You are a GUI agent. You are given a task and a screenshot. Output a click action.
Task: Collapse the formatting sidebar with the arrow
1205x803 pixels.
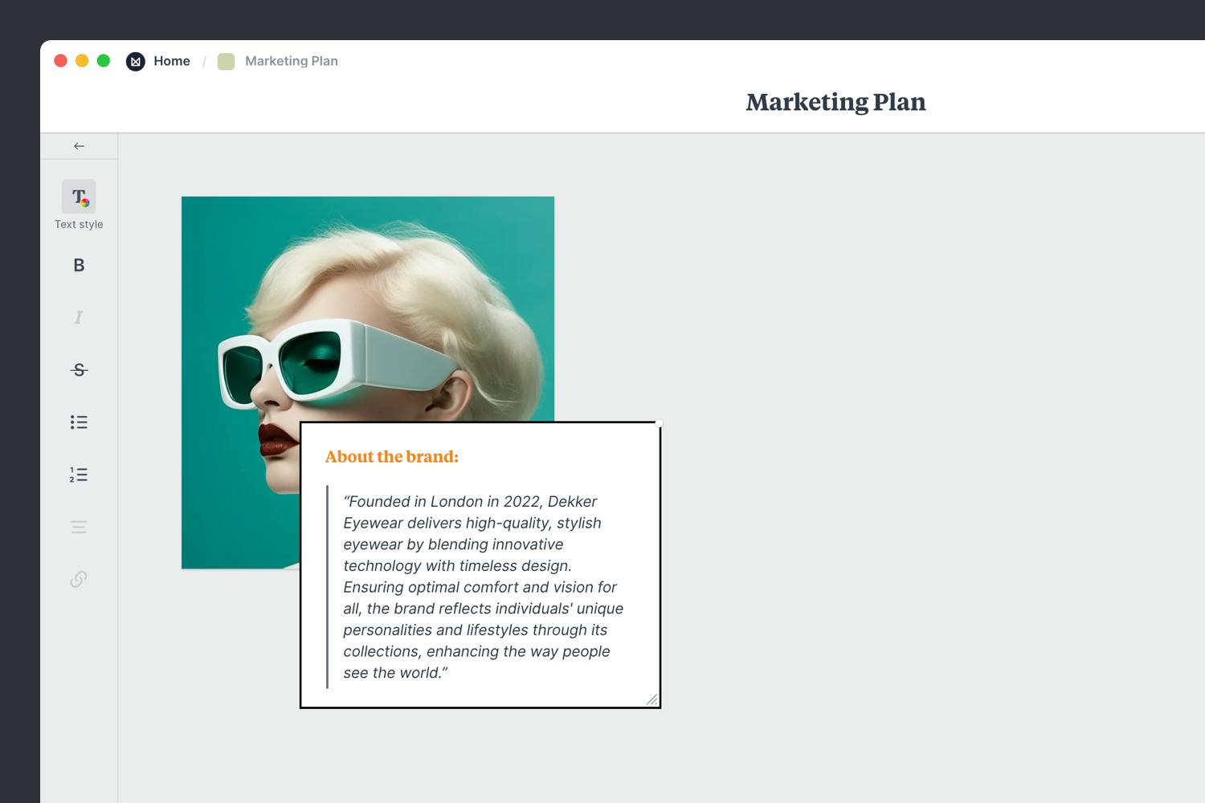pyautogui.click(x=78, y=145)
